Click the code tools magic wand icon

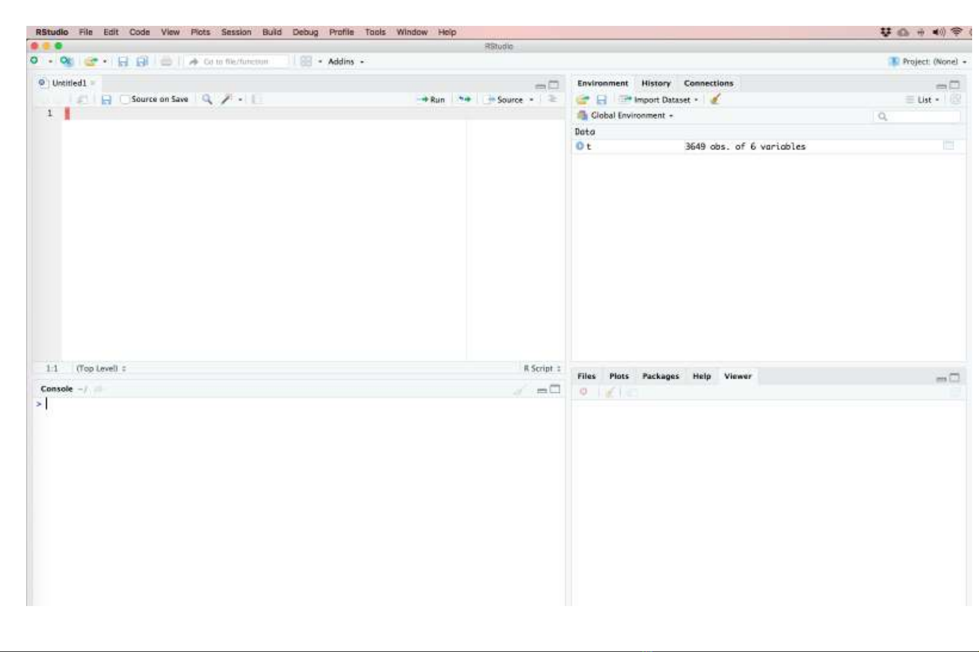(x=226, y=99)
